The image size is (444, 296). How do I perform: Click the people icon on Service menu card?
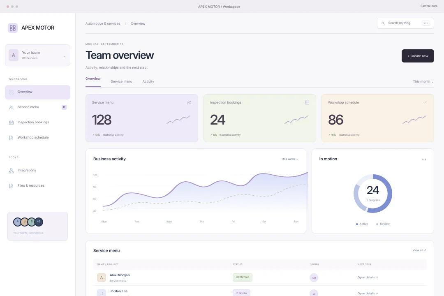tap(189, 102)
